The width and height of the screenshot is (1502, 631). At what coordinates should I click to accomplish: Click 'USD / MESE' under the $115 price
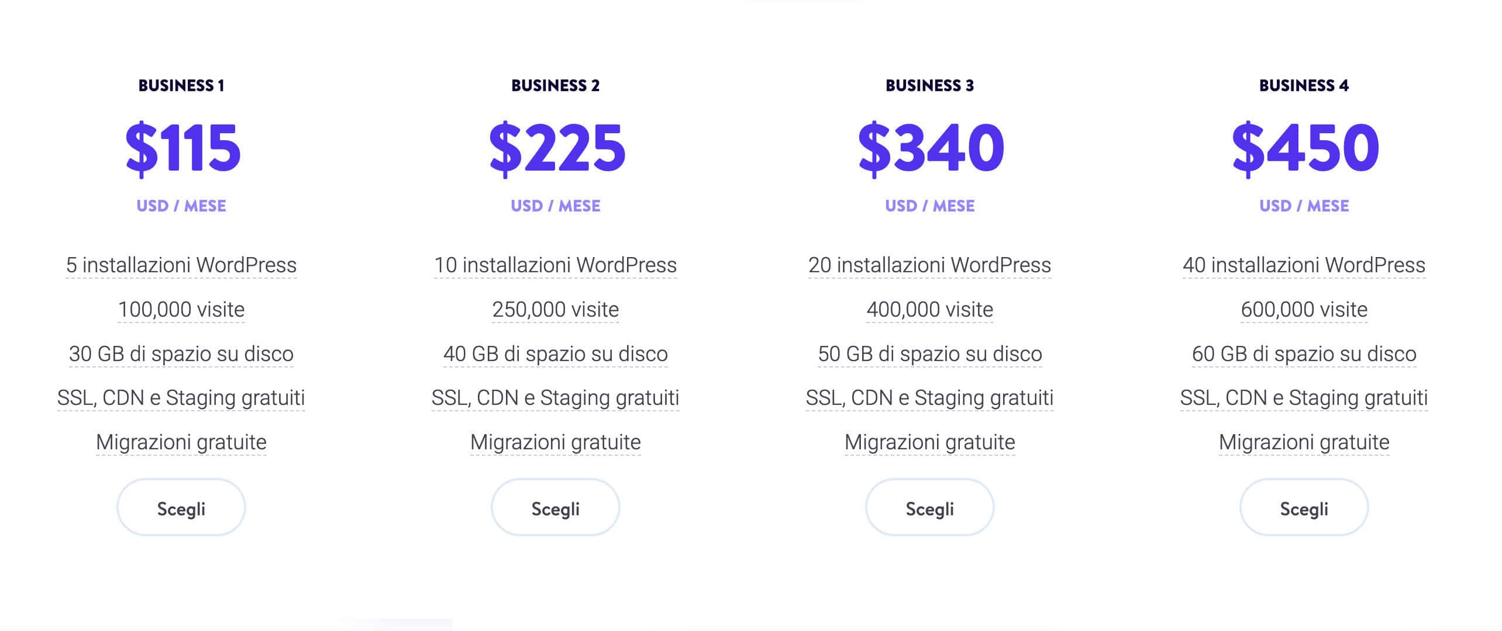pos(181,206)
